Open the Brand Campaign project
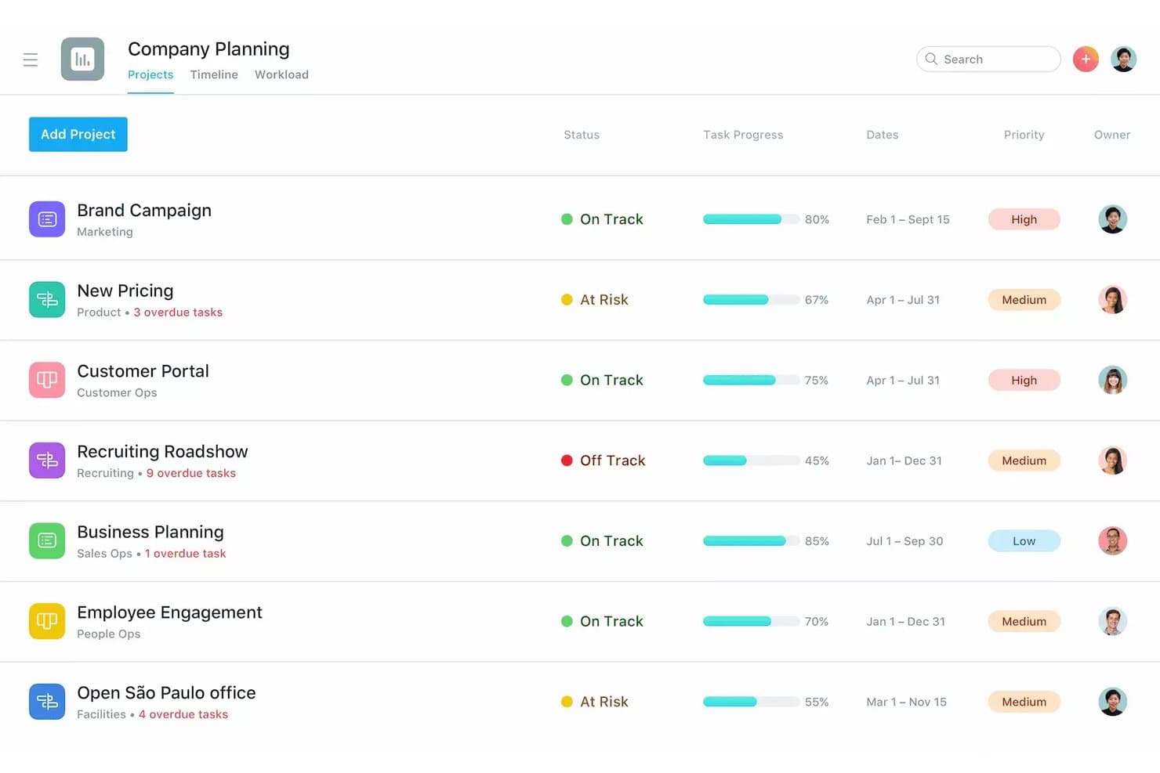Screen dimensions: 1160x773 coord(144,211)
